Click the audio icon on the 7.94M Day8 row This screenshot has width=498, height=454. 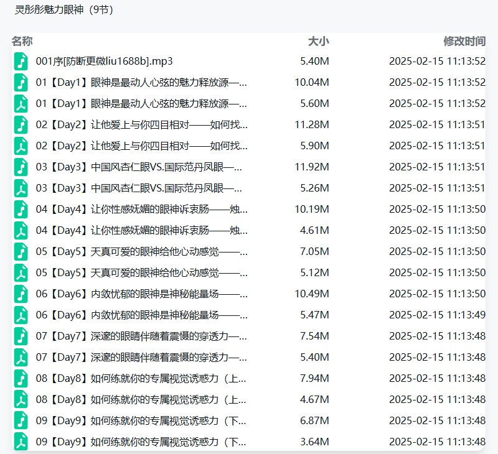21,379
